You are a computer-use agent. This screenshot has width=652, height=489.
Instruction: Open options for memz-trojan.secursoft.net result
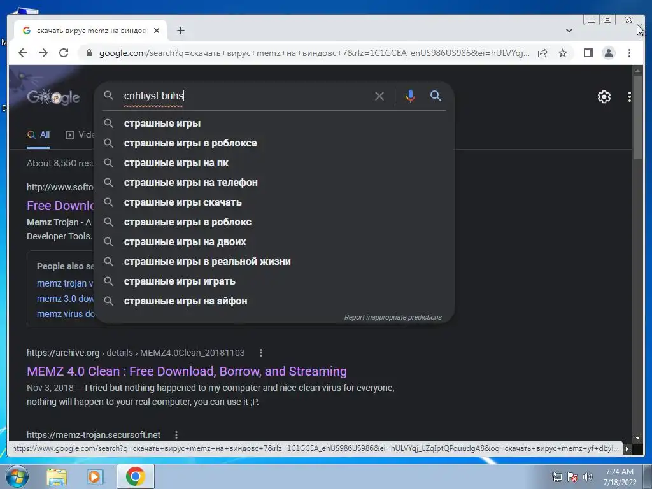point(176,434)
